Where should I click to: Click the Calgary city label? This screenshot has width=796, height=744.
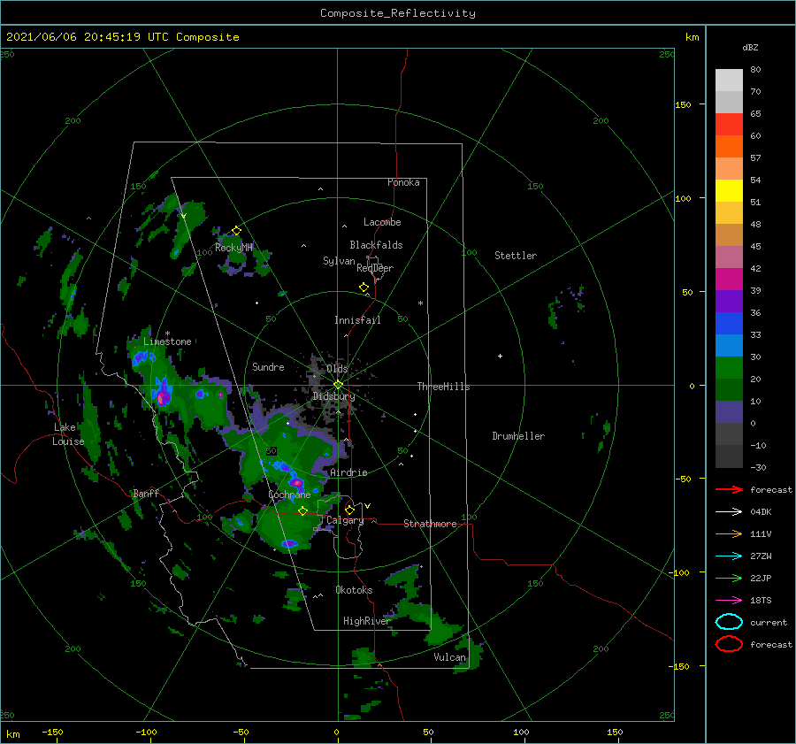tap(345, 520)
